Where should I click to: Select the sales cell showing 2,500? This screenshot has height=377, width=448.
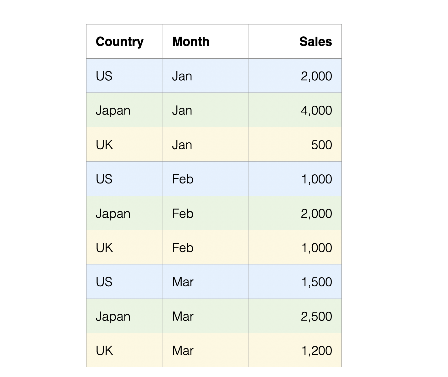coord(295,316)
